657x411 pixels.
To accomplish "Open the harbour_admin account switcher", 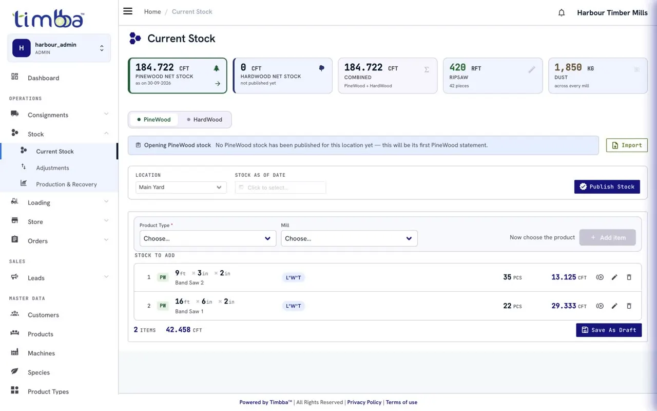I will (59, 48).
